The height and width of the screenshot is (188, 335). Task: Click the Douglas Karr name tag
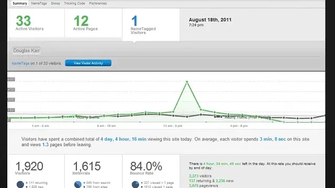pyautogui.click(x=27, y=51)
